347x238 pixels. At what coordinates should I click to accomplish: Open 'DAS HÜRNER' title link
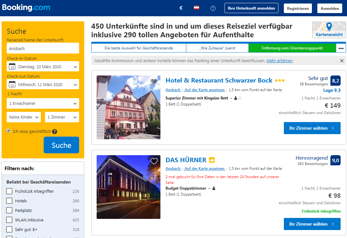[186, 160]
